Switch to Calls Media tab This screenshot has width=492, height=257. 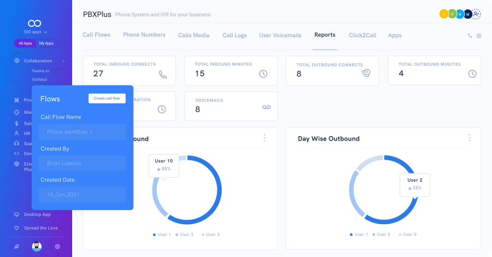(194, 35)
